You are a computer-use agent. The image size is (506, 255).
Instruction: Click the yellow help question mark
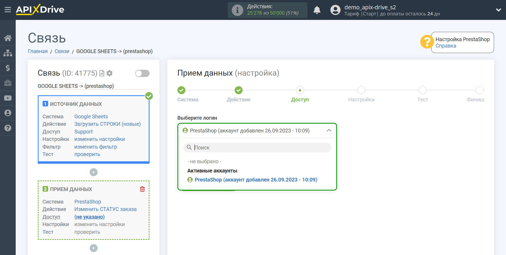pyautogui.click(x=427, y=42)
